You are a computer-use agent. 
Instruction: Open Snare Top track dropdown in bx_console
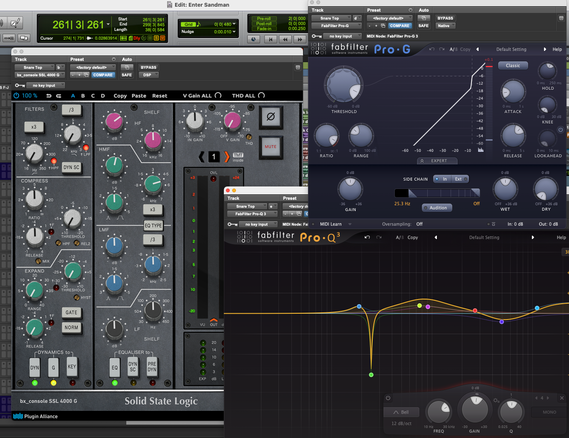pyautogui.click(x=35, y=67)
